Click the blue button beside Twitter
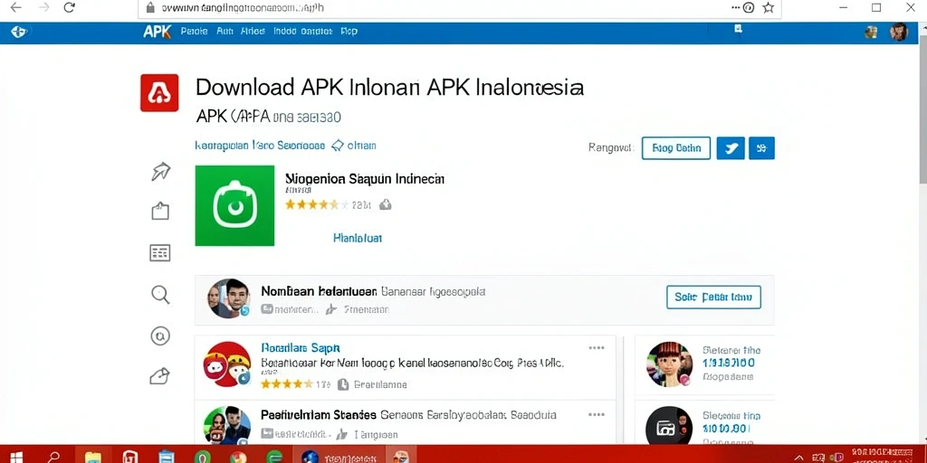 pos(761,148)
